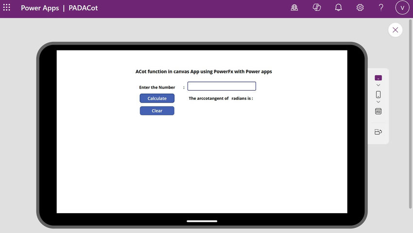Expand the tablet device options chevron
The width and height of the screenshot is (413, 233).
[x=378, y=85]
